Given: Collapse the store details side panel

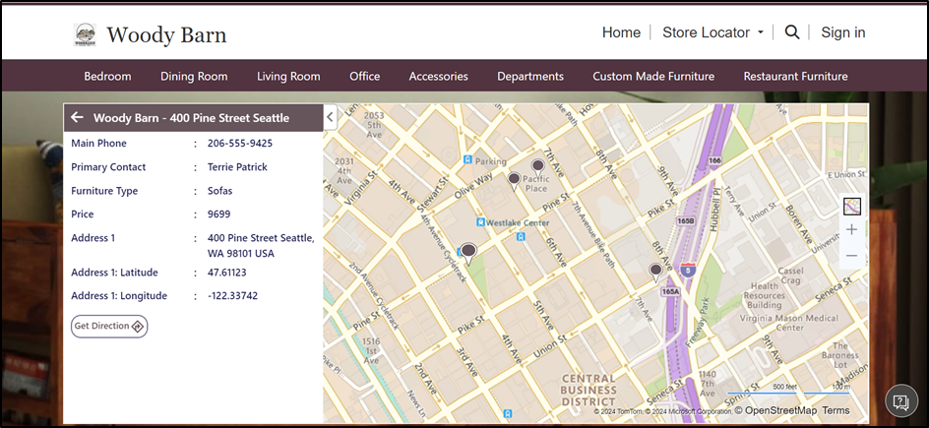Looking at the screenshot, I should pos(331,117).
